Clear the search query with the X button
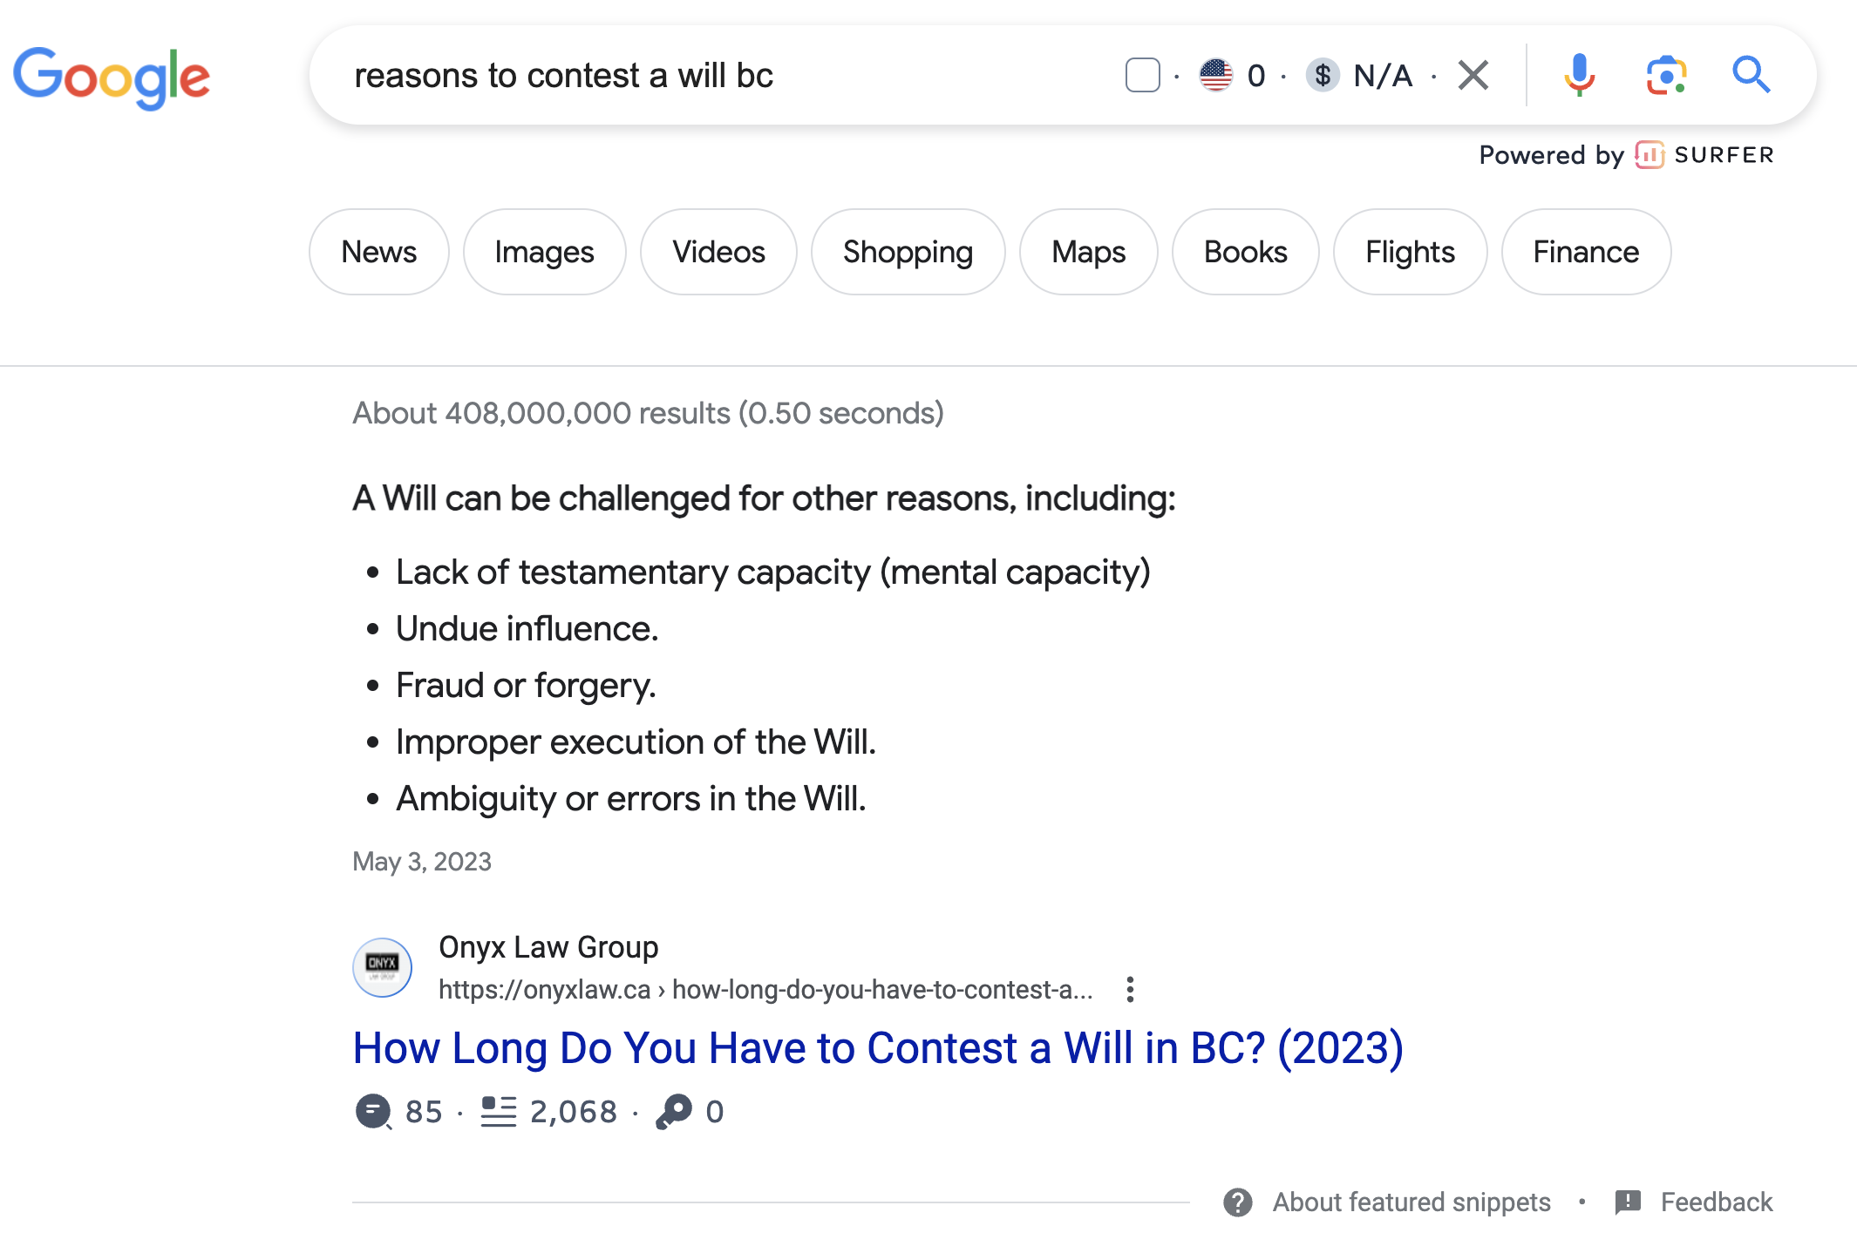Screen dimensions: 1857x1253 click(x=1472, y=75)
